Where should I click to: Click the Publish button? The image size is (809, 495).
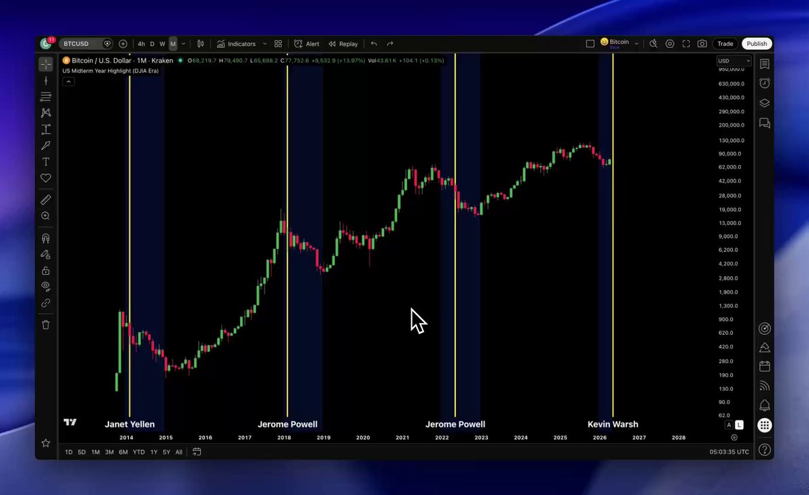(756, 44)
